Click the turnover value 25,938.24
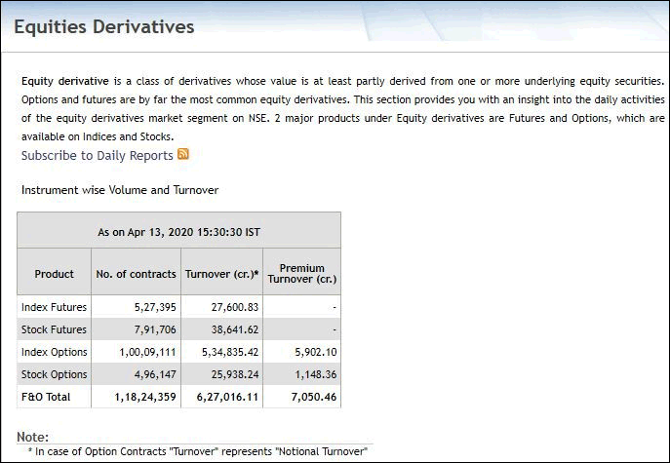 235,374
